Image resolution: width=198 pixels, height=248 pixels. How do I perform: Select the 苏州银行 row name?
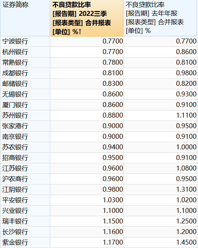click(15, 116)
